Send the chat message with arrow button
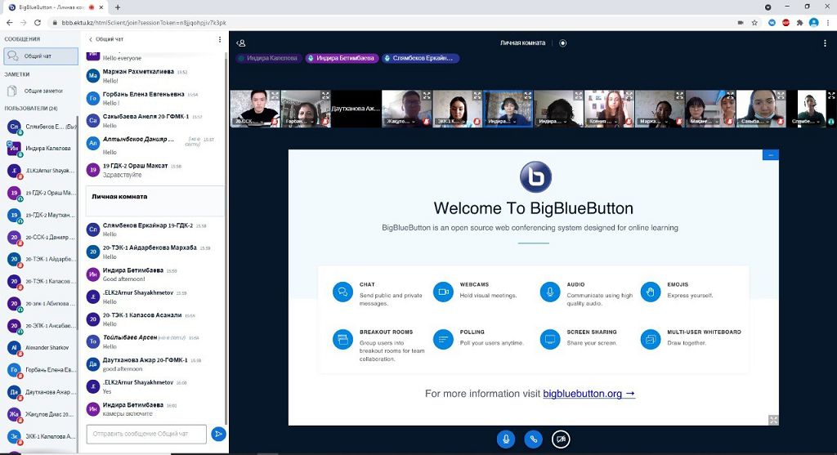Image resolution: width=837 pixels, height=455 pixels. click(x=218, y=434)
